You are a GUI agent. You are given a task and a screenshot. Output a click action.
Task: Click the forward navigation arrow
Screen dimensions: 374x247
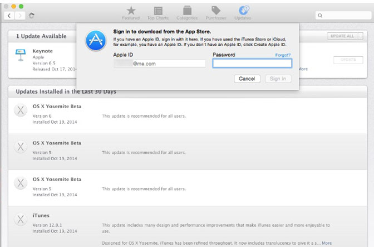(x=20, y=16)
